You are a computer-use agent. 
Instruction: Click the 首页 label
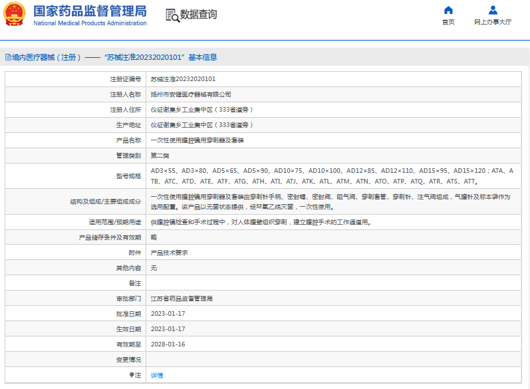pos(448,22)
